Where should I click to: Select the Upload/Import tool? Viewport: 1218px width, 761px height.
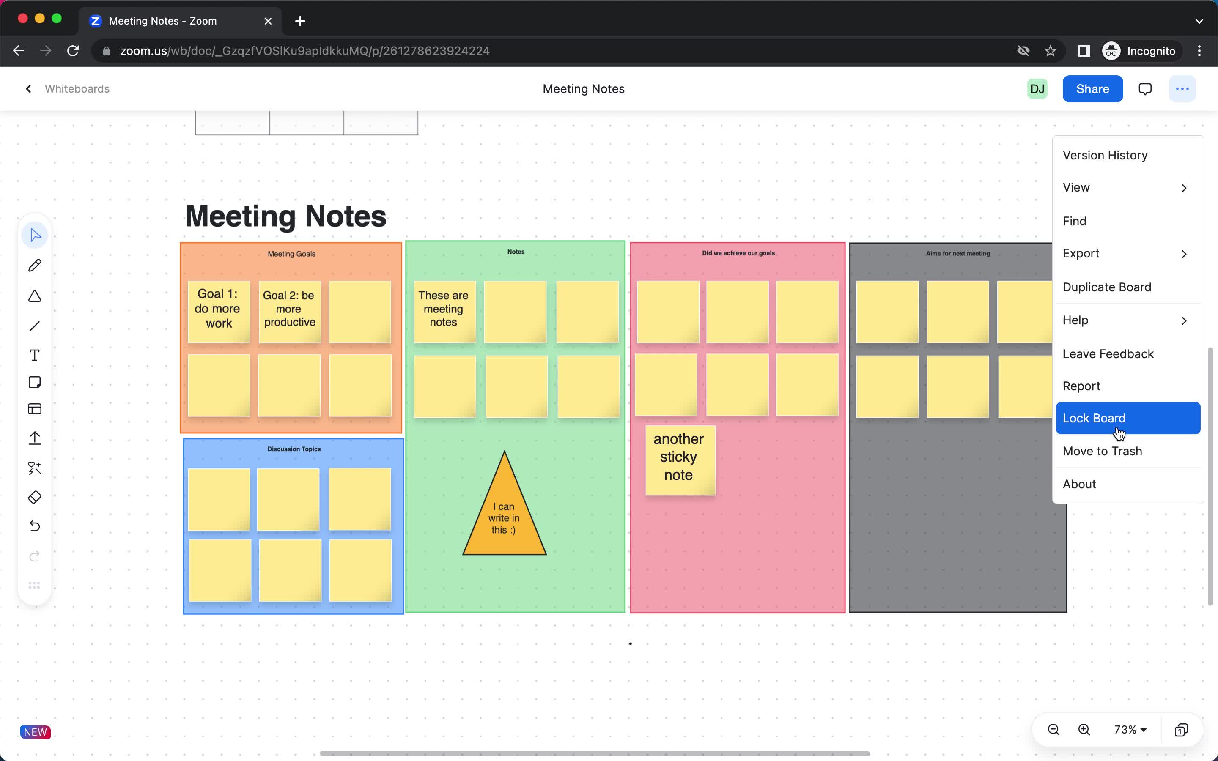(x=35, y=438)
